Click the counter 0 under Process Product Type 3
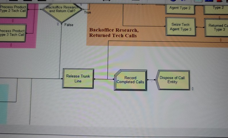Image resolution: width=228 pixels, height=138 pixels. pyautogui.click(x=11, y=45)
